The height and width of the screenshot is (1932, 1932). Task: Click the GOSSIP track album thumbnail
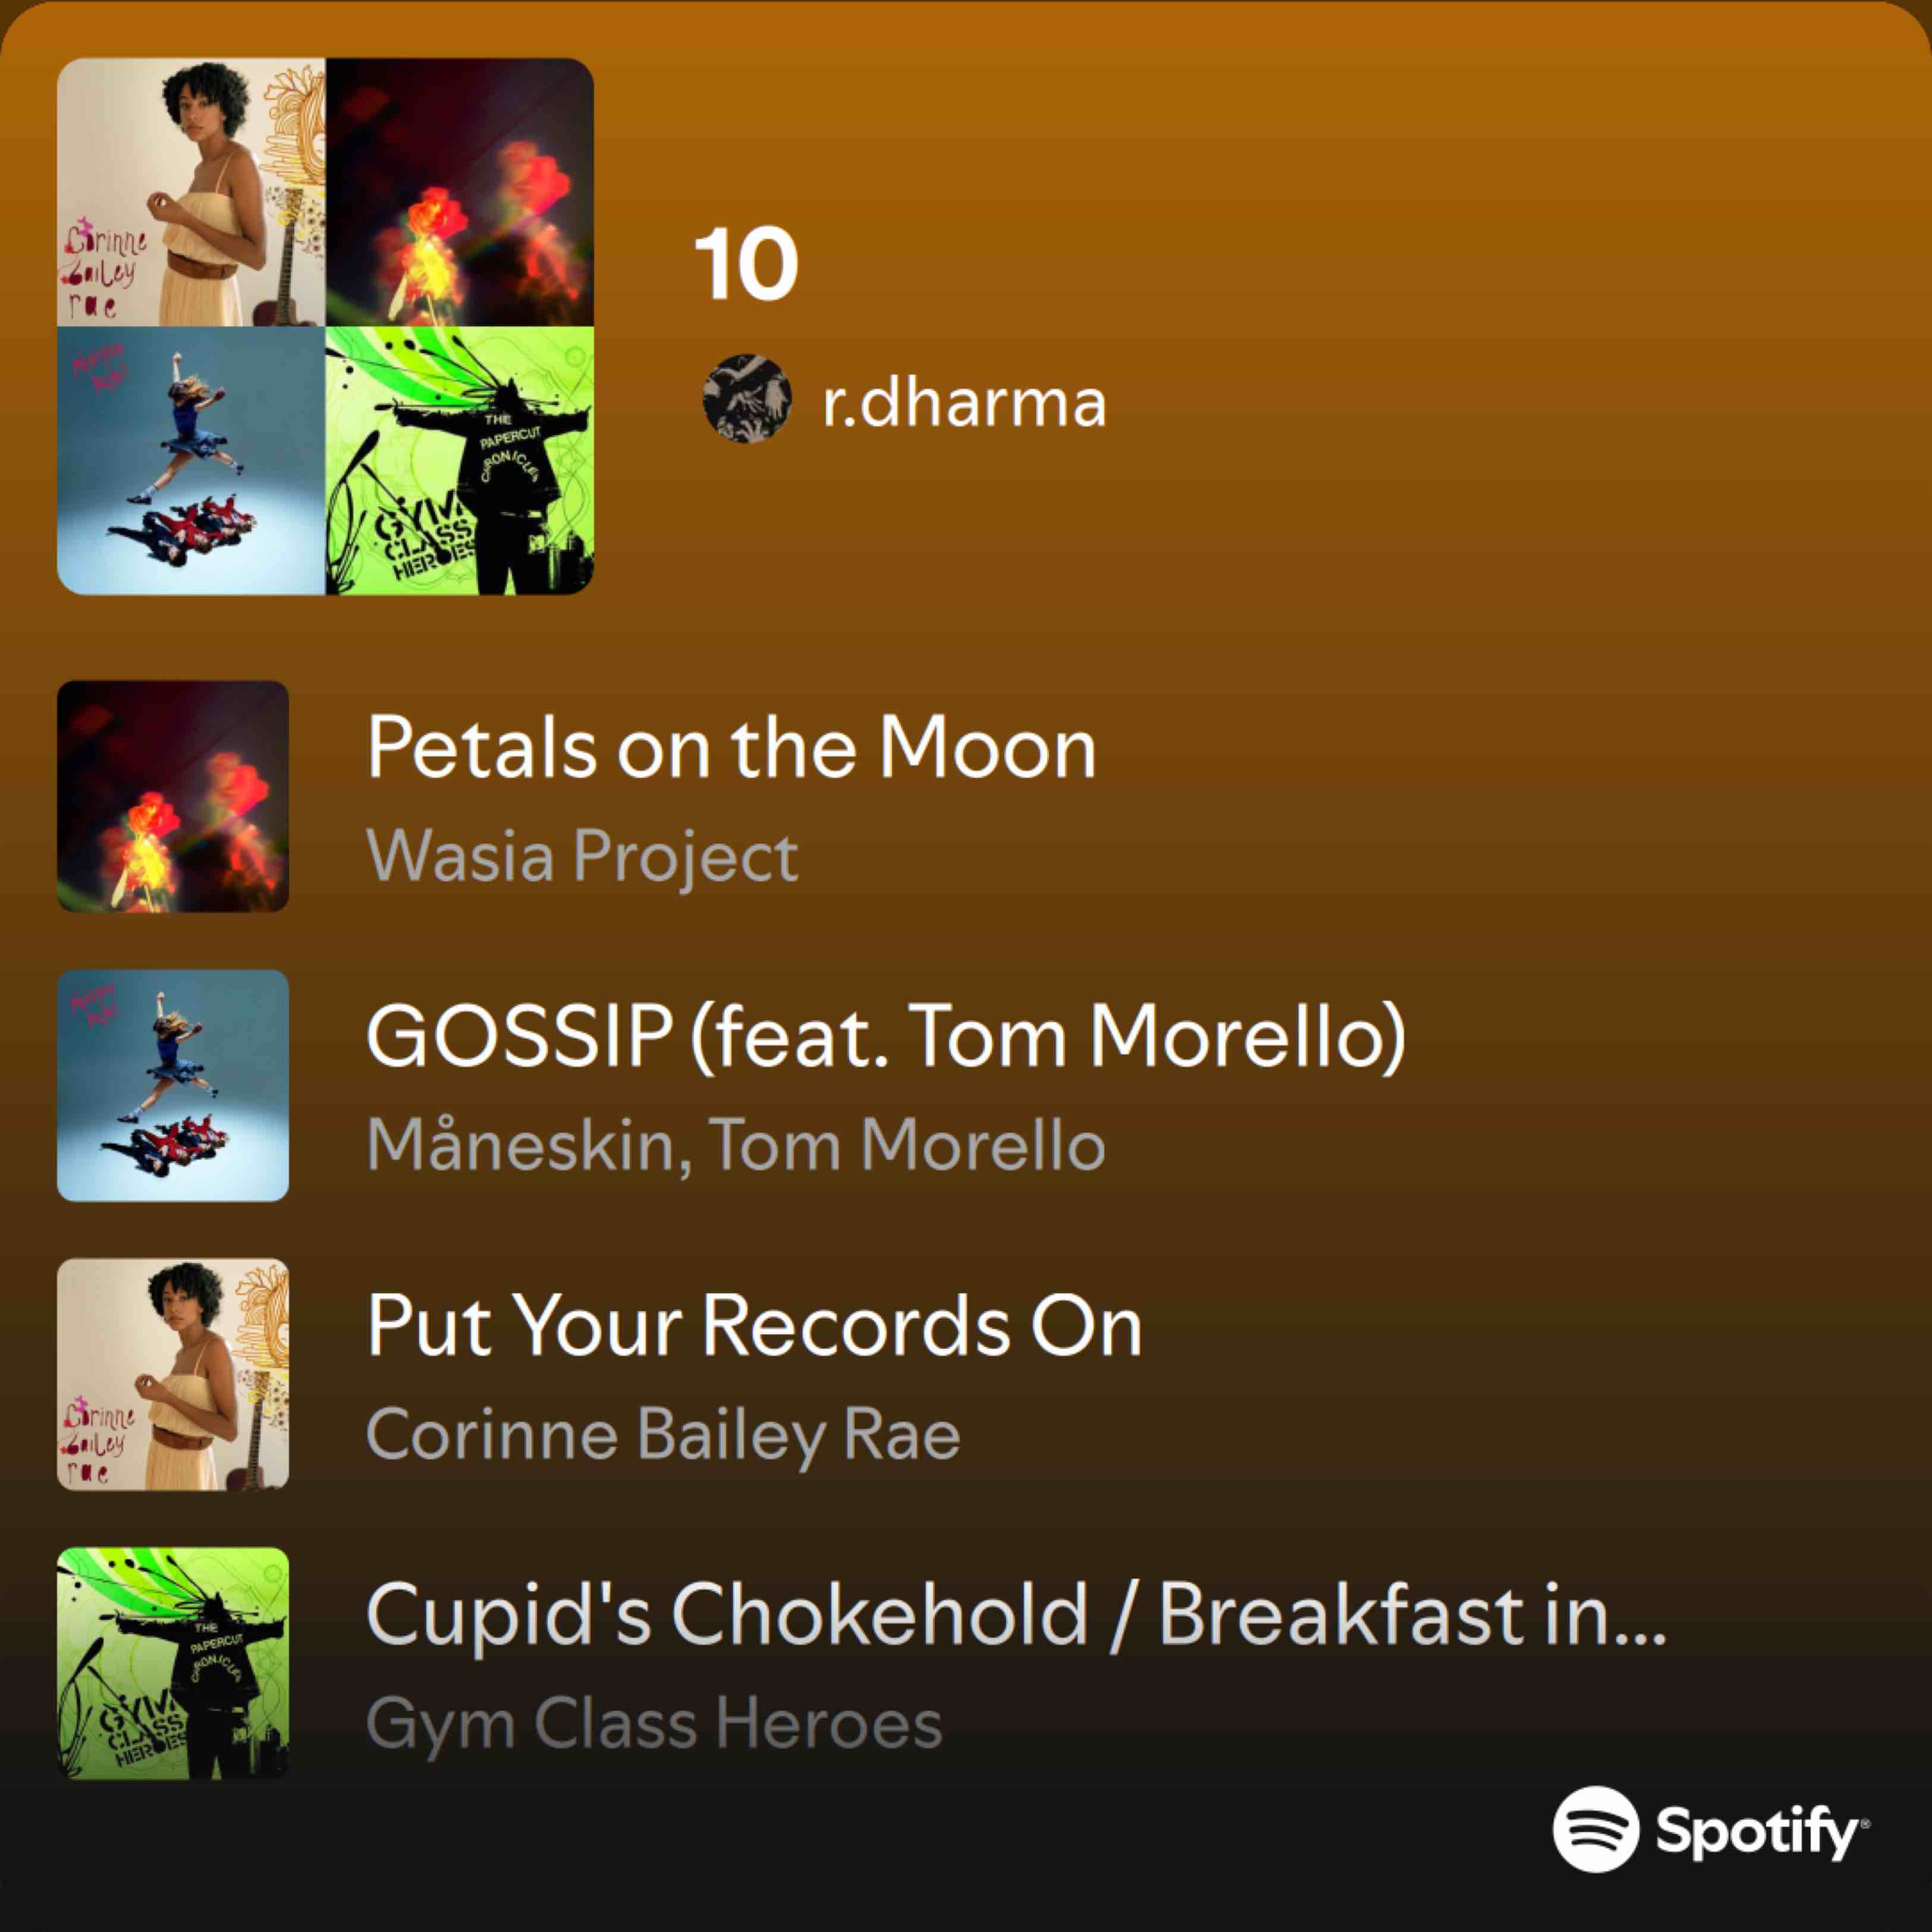point(173,1085)
